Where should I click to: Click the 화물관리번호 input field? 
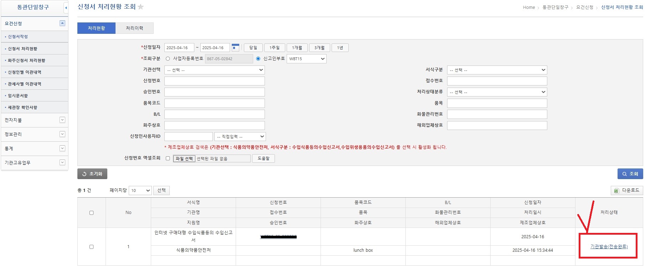497,114
